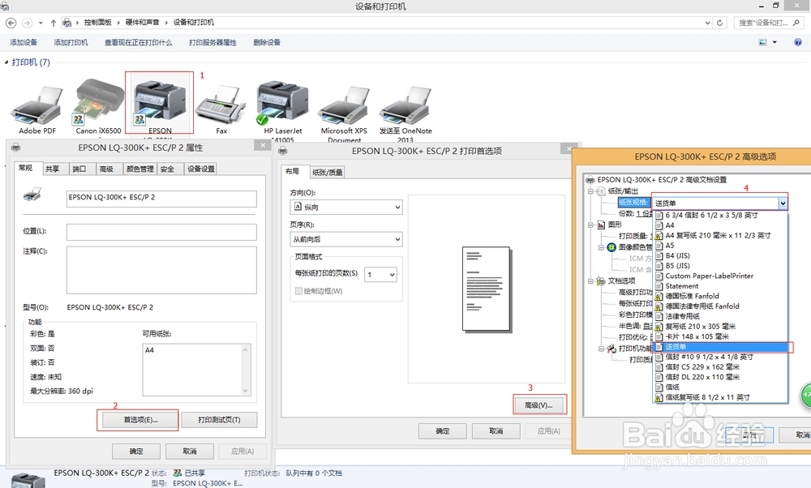Open the pages per sheet dropdown

[380, 275]
